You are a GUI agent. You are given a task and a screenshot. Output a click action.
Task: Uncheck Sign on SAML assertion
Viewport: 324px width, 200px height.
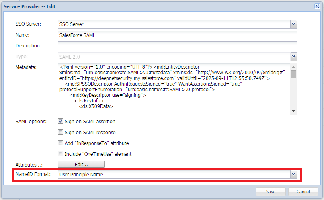tap(61, 121)
